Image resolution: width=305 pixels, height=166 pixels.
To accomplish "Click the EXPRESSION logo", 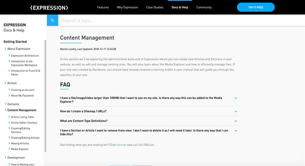I will tap(49, 7).
